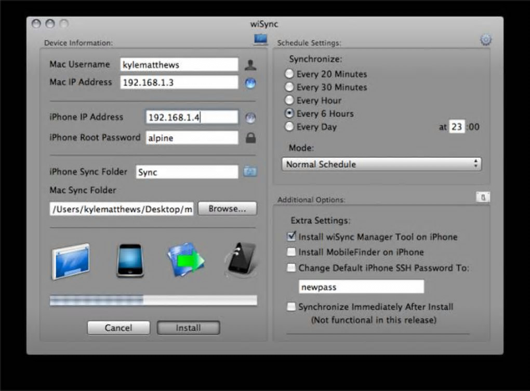Click the Mac IP Address field
This screenshot has width=530, height=391.
(179, 83)
